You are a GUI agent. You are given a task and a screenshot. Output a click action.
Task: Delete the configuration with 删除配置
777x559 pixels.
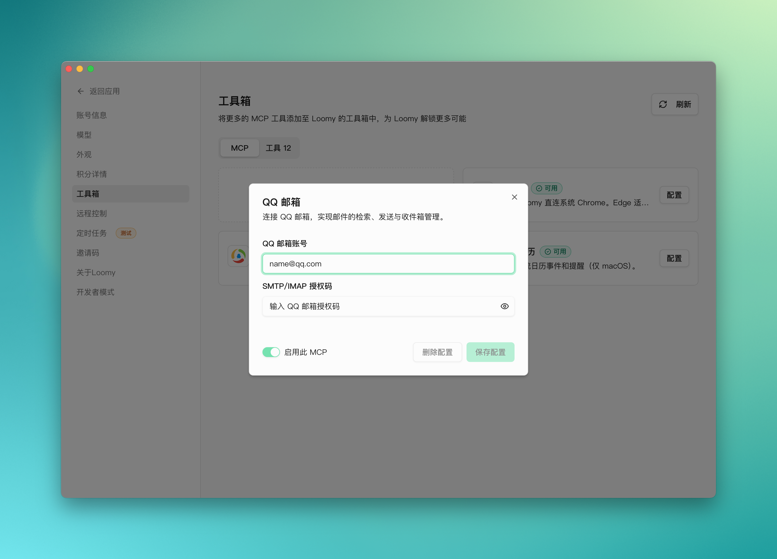tap(438, 352)
